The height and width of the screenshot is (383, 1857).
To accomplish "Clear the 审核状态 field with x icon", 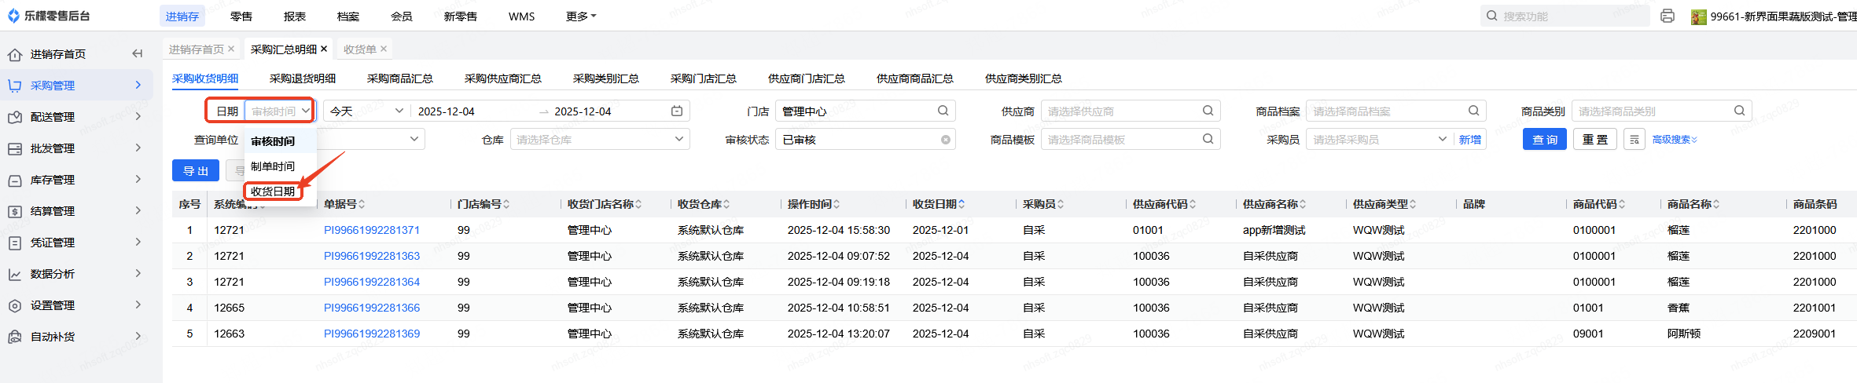I will [x=946, y=140].
